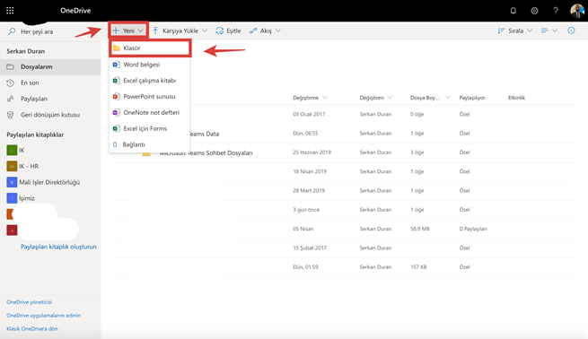This screenshot has height=339, width=588.
Task: Click the Paylaşılan kitaplık oluşturun link
Action: (x=58, y=247)
